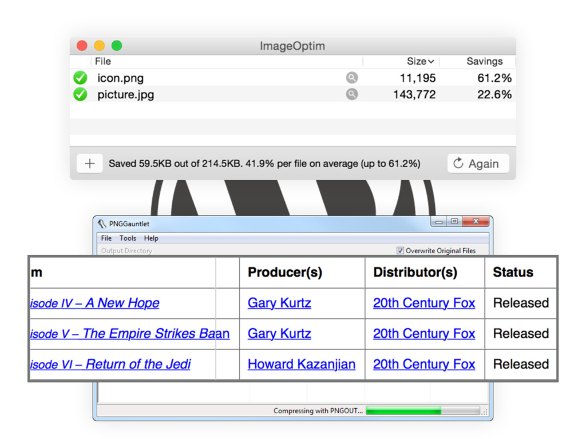This screenshot has width=586, height=439.
Task: Minimize ImageOptim using the yellow button
Action: click(x=100, y=46)
